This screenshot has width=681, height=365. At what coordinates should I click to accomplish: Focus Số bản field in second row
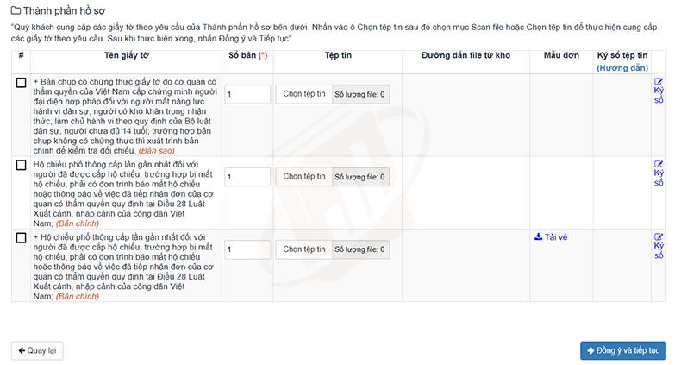(x=247, y=176)
